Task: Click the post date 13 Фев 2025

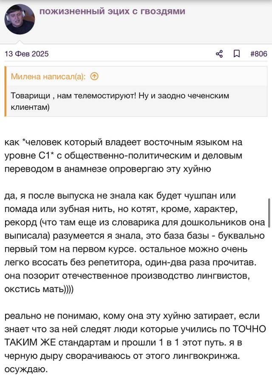Action: [27, 54]
